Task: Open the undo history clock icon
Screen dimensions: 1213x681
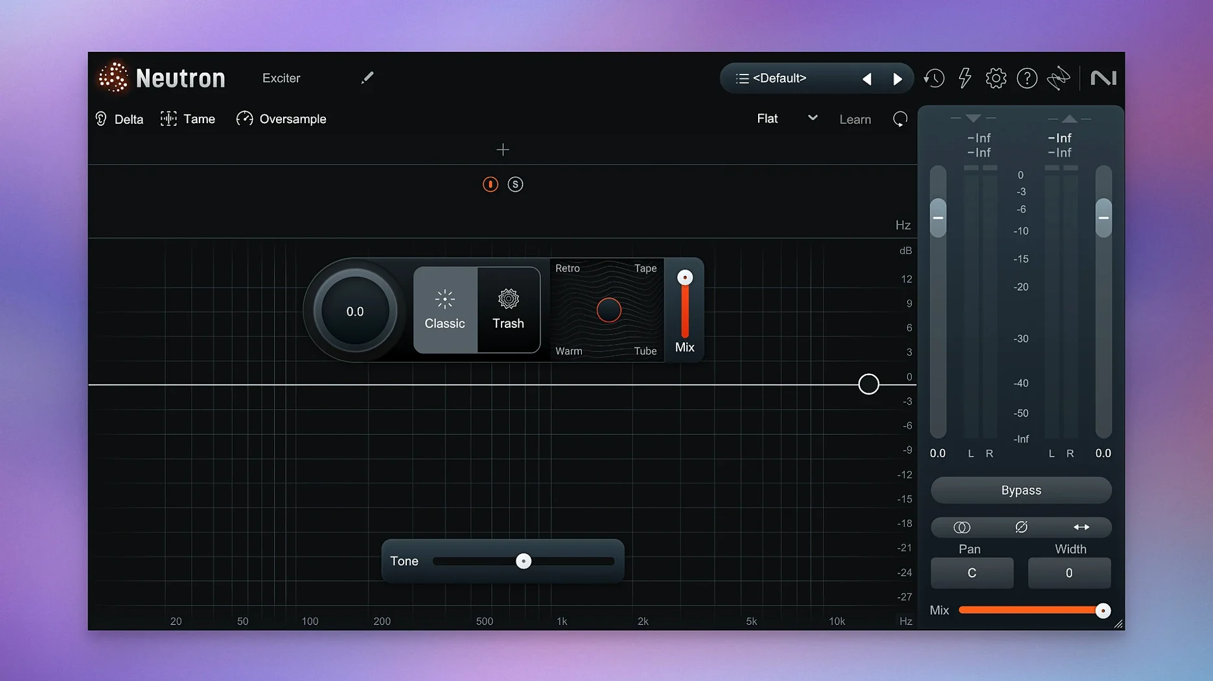Action: (x=934, y=78)
